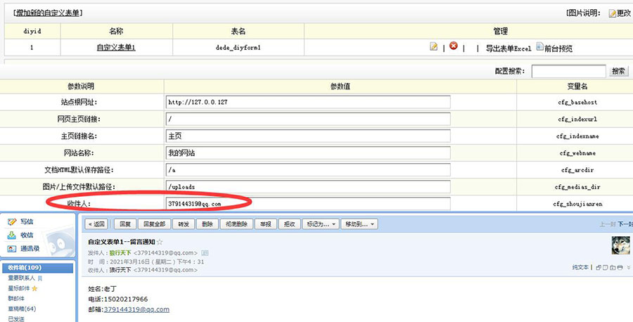Star the 自定义表单1--留言通知 email

click(160, 242)
